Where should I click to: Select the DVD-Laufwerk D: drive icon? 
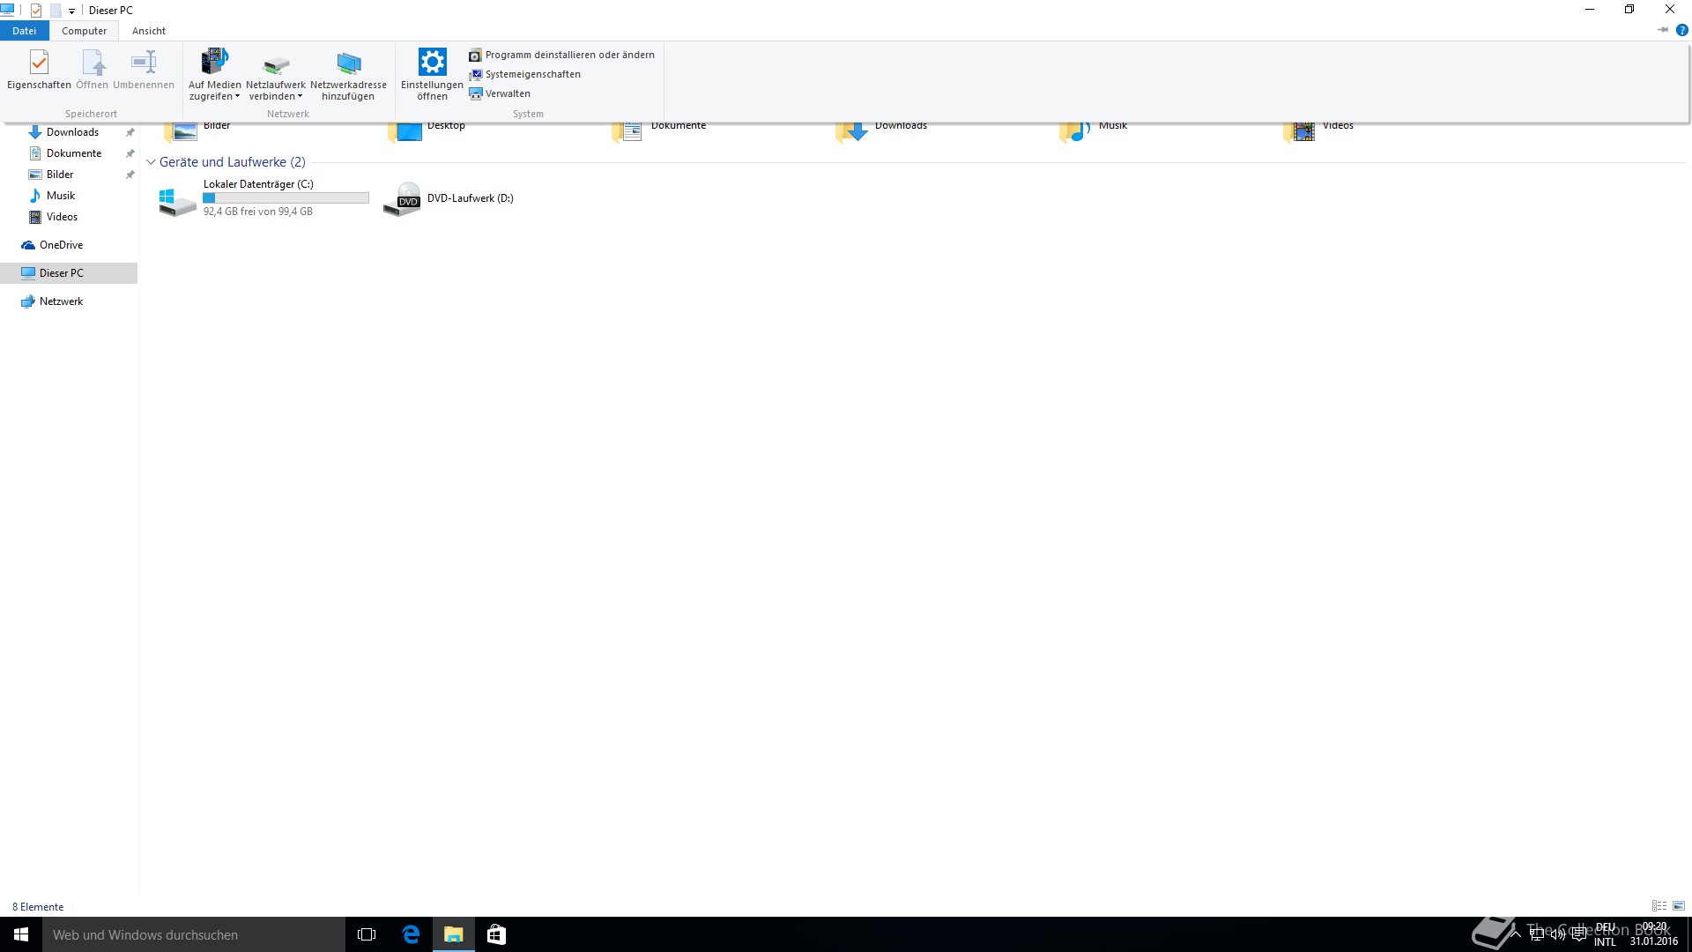402,200
